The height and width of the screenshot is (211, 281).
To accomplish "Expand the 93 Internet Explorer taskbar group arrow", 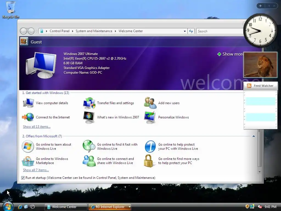I will [130, 207].
